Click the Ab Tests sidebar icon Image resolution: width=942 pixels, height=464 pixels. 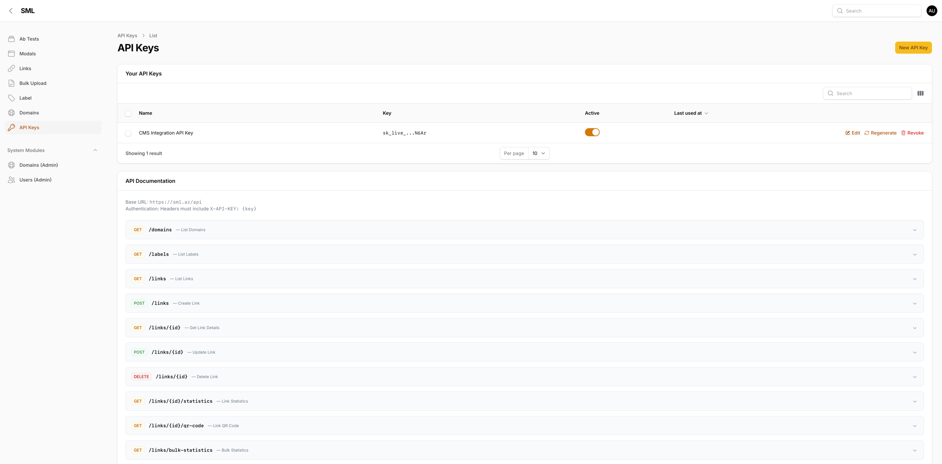11,39
